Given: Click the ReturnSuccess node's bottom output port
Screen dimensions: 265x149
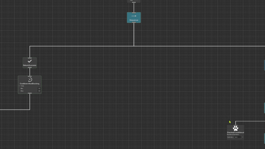Looking at the screenshot, I should [x=30, y=67].
